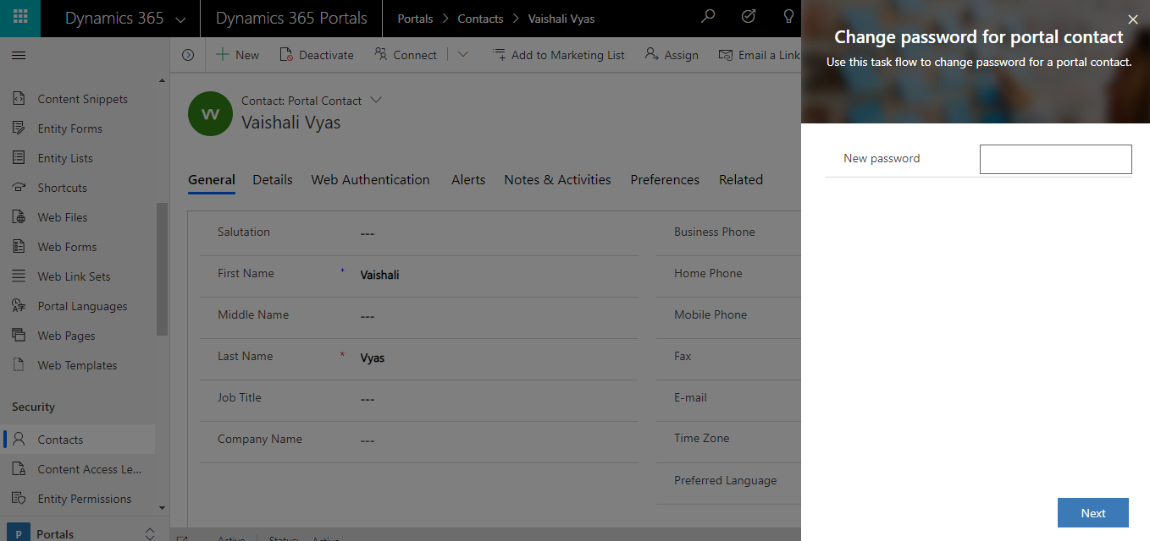Screen dimensions: 1150x541
Task: Click the Contacts breadcrumb link
Action: [480, 19]
